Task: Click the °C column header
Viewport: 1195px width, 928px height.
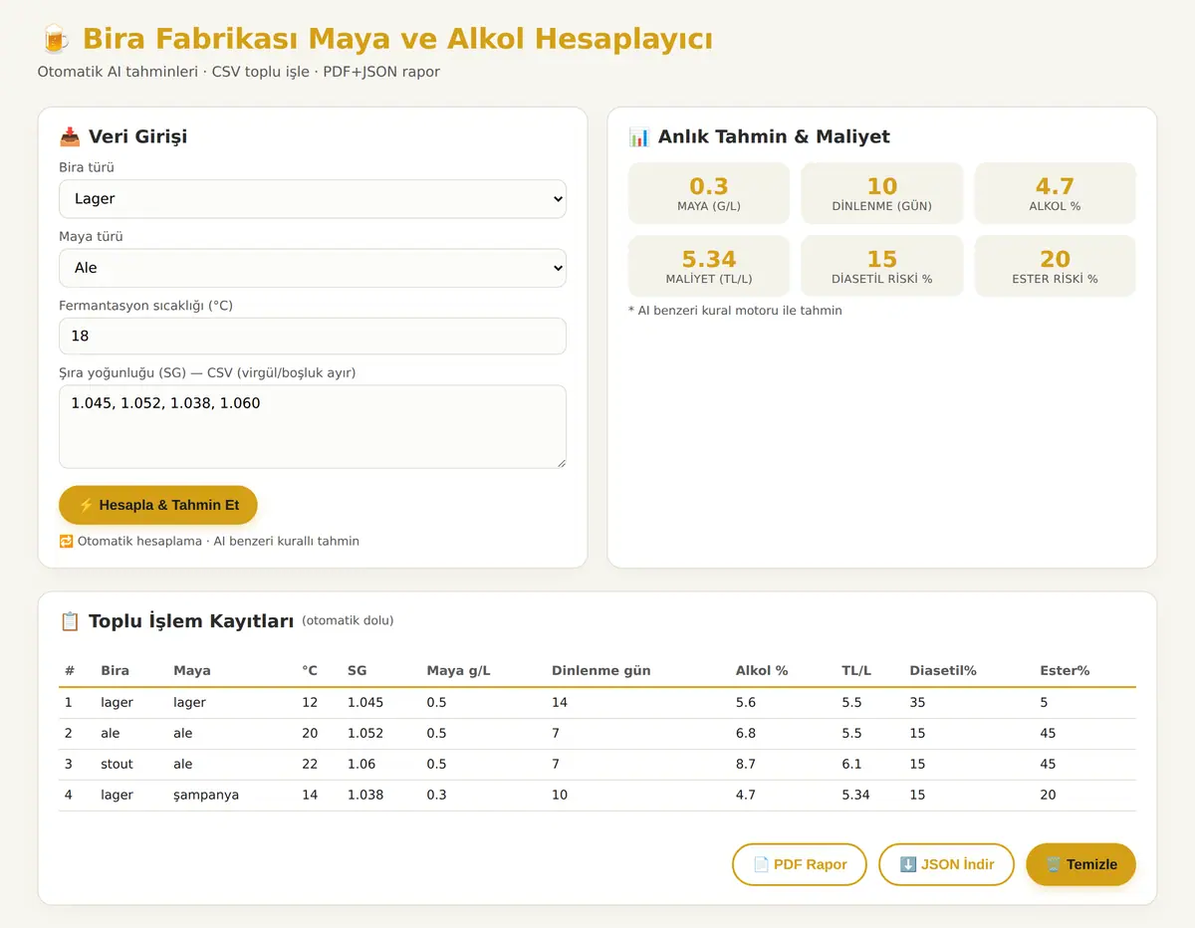Action: [310, 671]
